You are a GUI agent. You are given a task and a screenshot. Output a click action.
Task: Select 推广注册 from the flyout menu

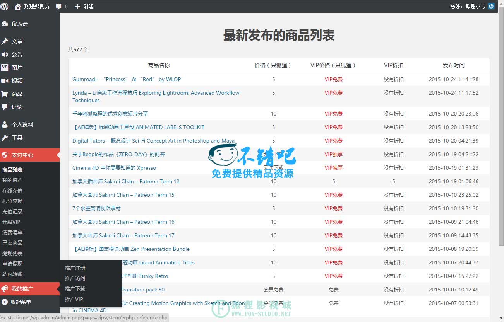point(75,268)
